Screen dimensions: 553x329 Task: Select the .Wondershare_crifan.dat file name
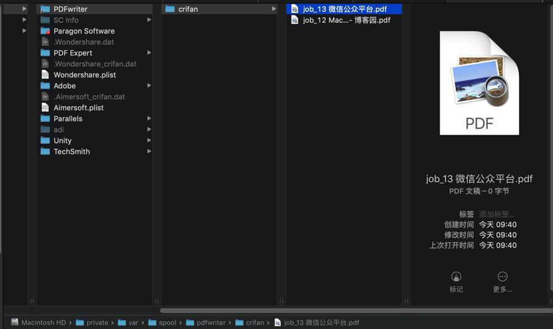tap(95, 64)
